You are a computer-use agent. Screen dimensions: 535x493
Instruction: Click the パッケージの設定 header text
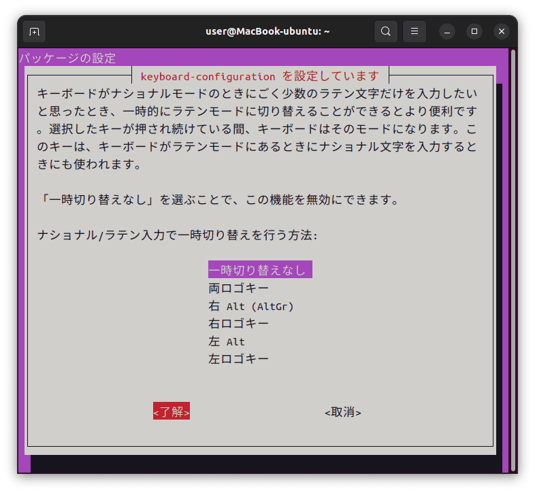tap(67, 58)
